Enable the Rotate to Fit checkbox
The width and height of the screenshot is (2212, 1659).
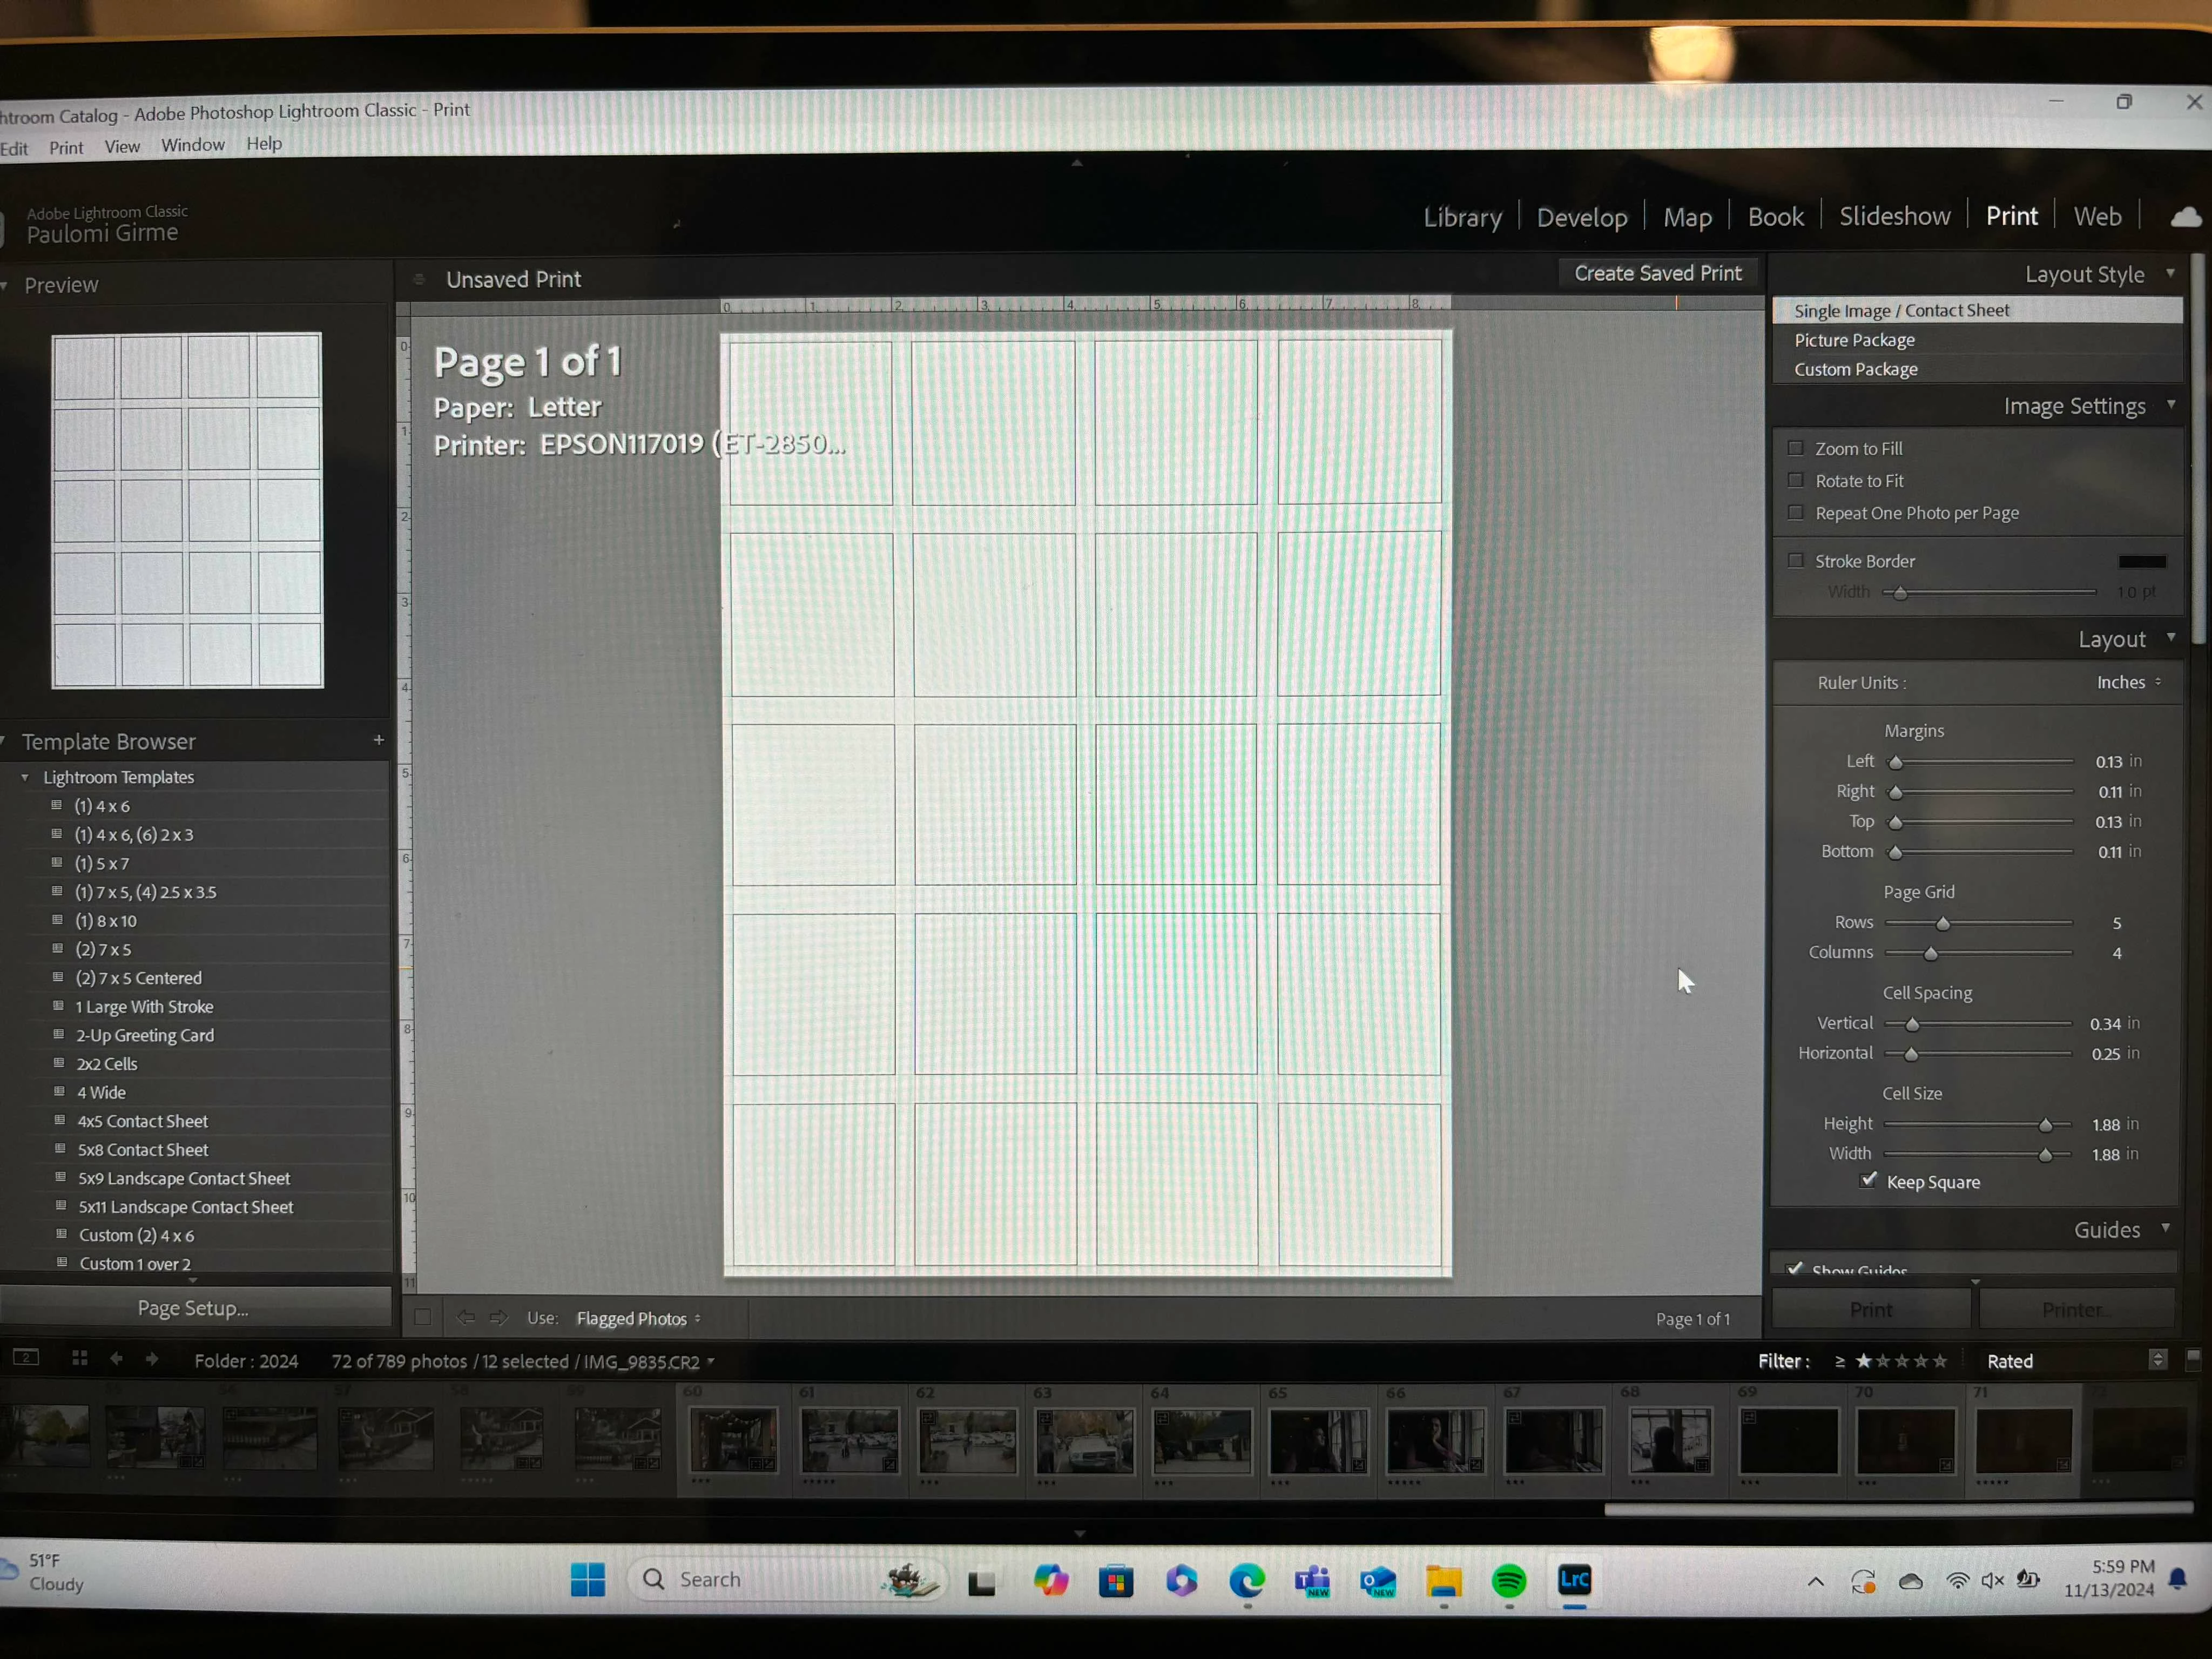pos(1796,481)
